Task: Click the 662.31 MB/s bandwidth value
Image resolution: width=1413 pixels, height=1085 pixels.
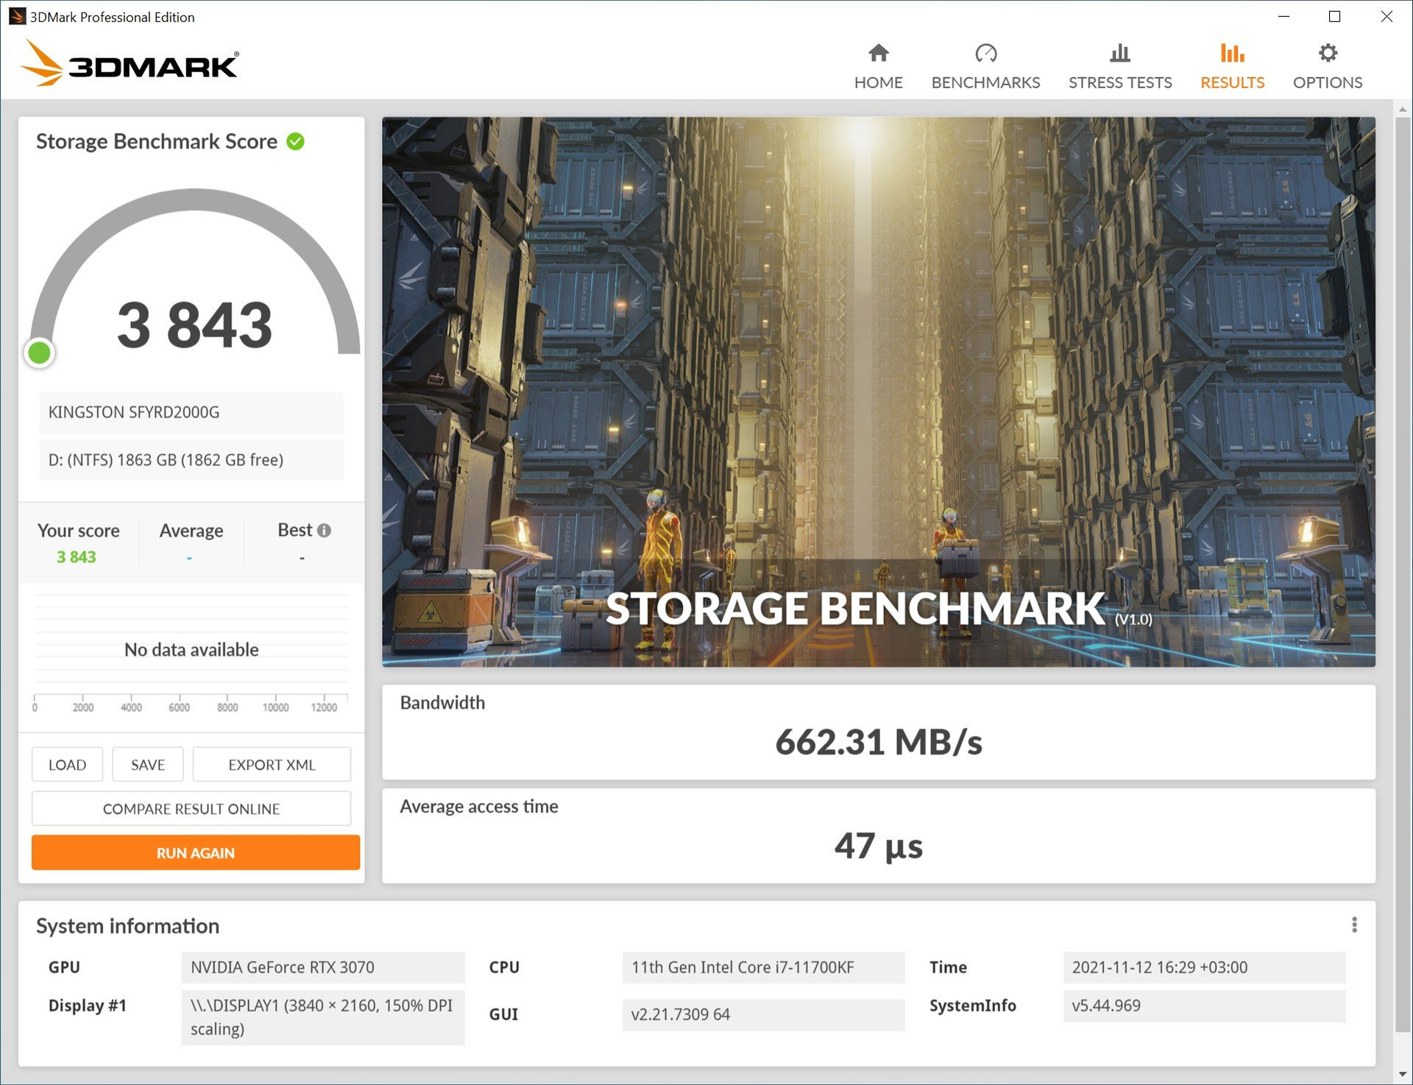Action: [878, 742]
